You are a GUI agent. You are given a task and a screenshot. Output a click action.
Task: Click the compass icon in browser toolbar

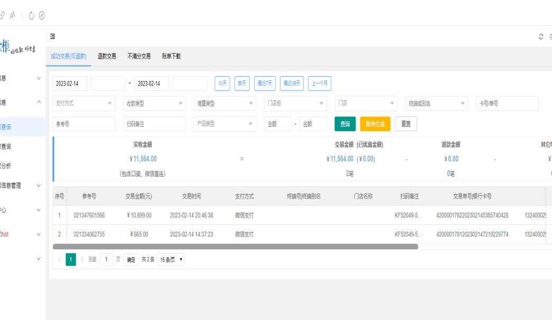[x=42, y=15]
